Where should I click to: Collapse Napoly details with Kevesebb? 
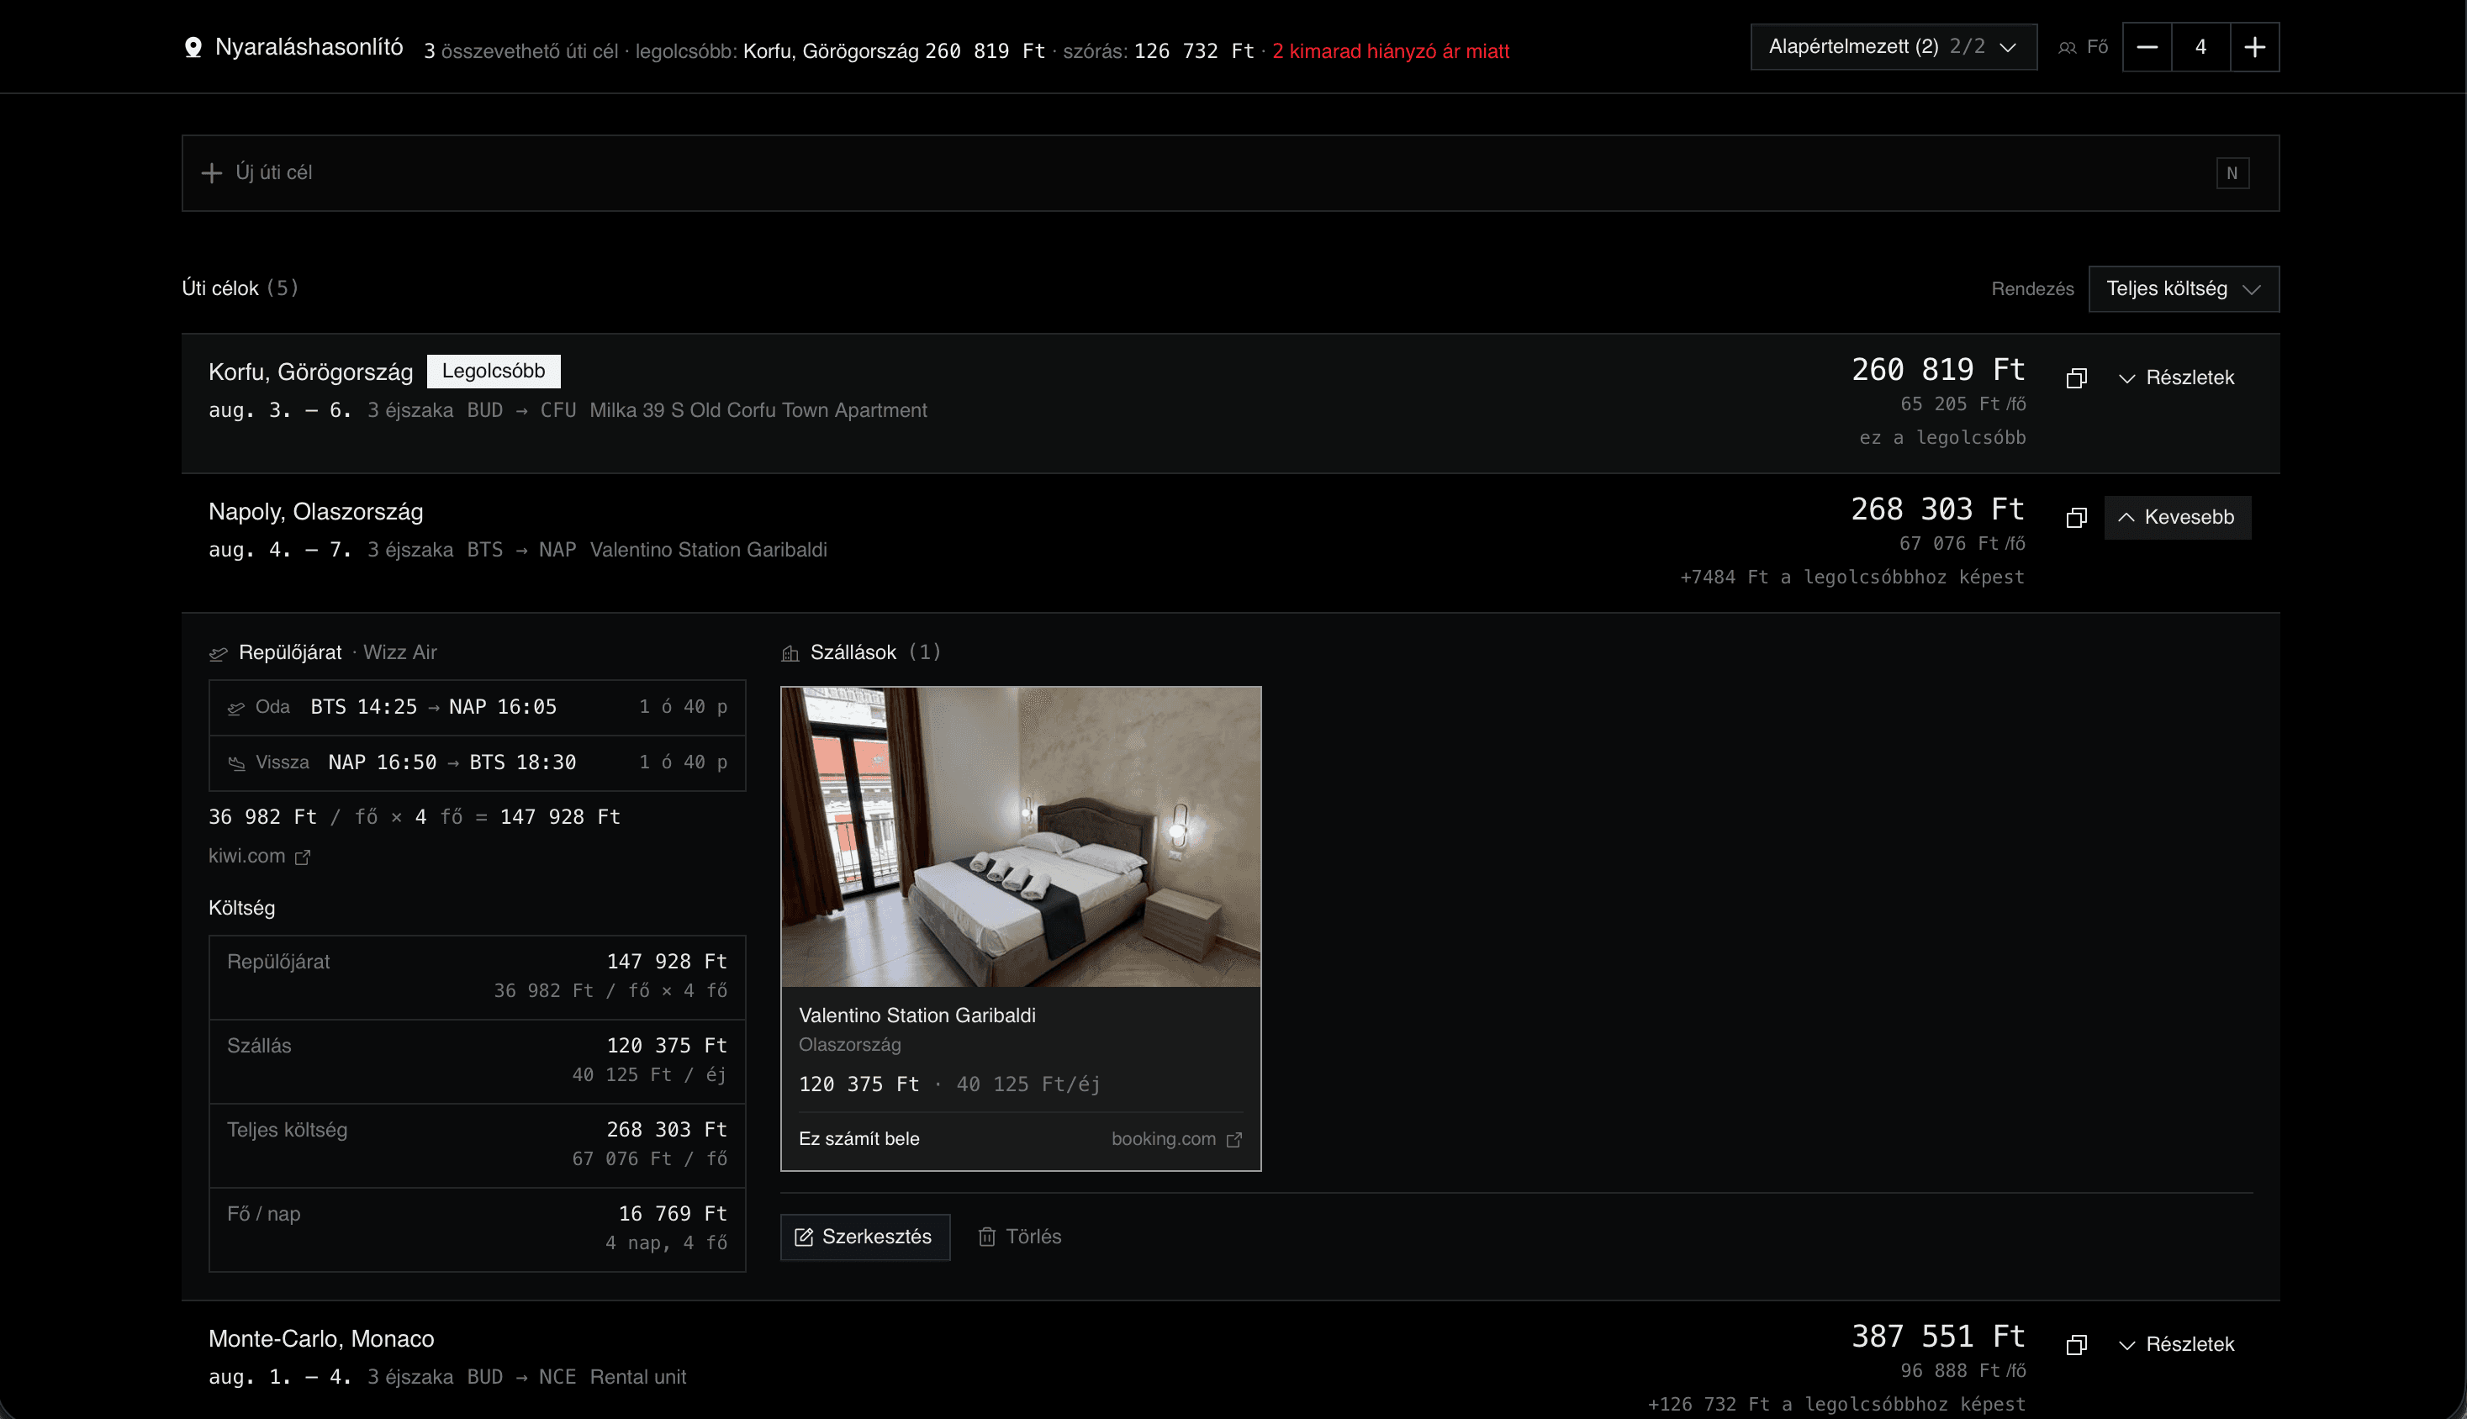coord(2178,518)
